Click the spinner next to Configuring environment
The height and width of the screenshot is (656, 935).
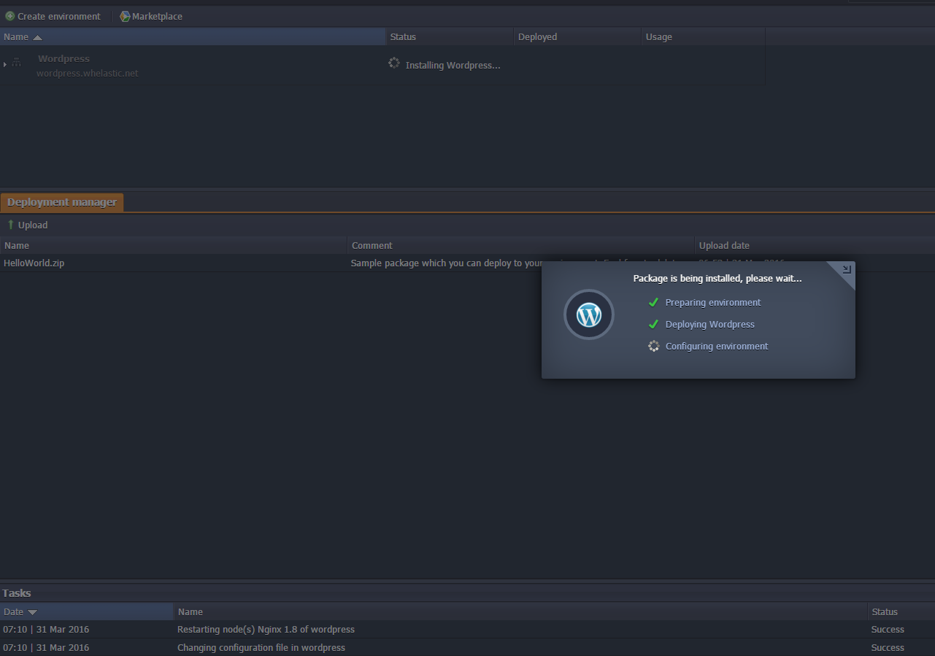[653, 345]
